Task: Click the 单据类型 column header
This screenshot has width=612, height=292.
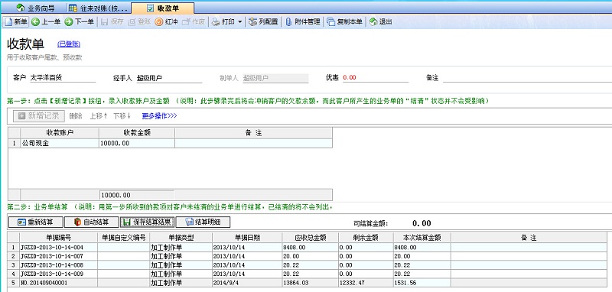Action: pos(181,238)
